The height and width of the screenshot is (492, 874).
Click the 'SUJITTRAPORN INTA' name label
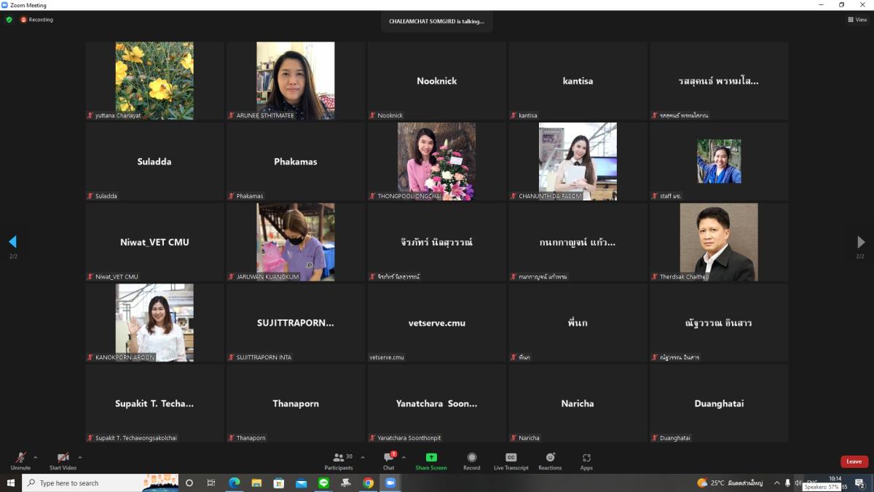tap(264, 357)
